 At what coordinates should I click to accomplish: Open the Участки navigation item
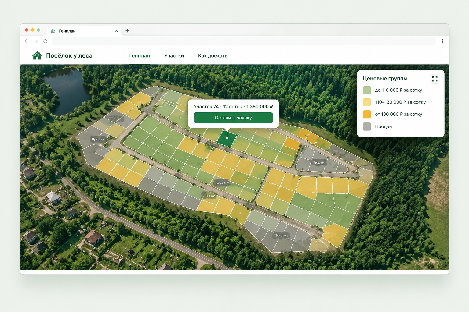pos(174,56)
